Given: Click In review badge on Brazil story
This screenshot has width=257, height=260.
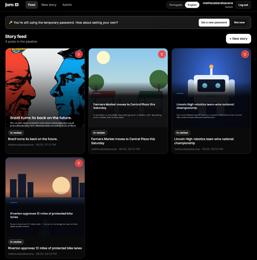Looking at the screenshot, I should (16, 133).
